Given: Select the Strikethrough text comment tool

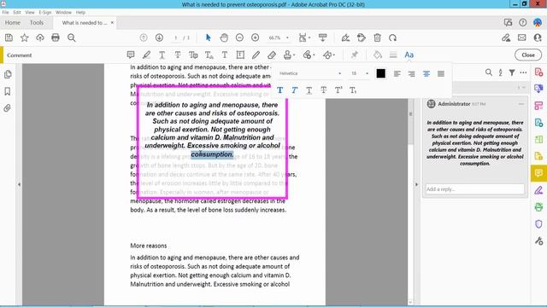Looking at the screenshot, I should pyautogui.click(x=178, y=55).
